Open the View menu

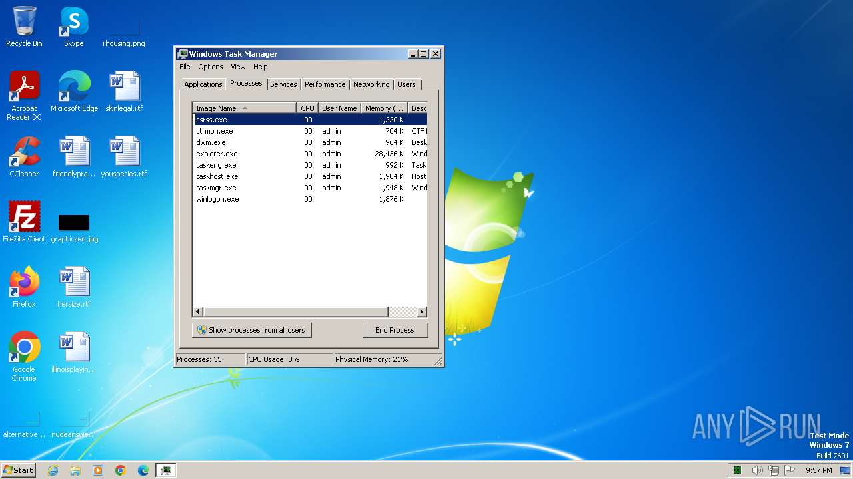coord(238,67)
